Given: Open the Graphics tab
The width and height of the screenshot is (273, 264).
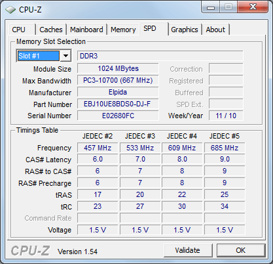Looking at the screenshot, I should coord(185,30).
